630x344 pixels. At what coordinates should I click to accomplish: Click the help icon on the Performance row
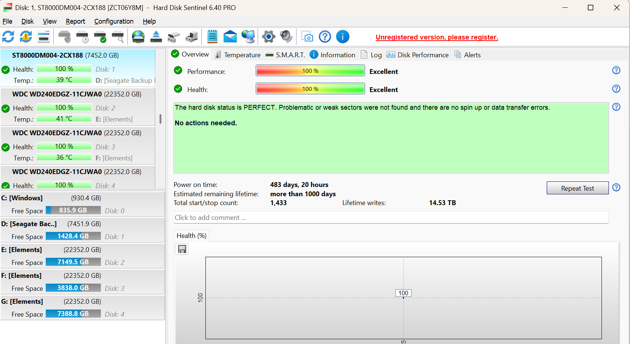tap(616, 70)
